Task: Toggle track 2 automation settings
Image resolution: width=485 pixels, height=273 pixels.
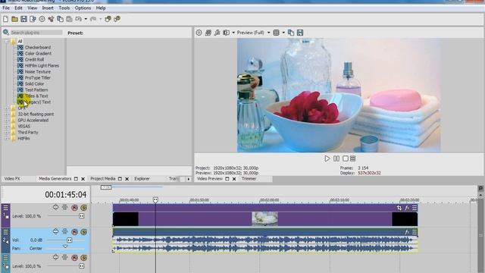Action: pyautogui.click(x=64, y=231)
